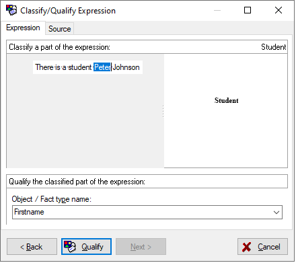Go back with the Back button

tap(32, 247)
